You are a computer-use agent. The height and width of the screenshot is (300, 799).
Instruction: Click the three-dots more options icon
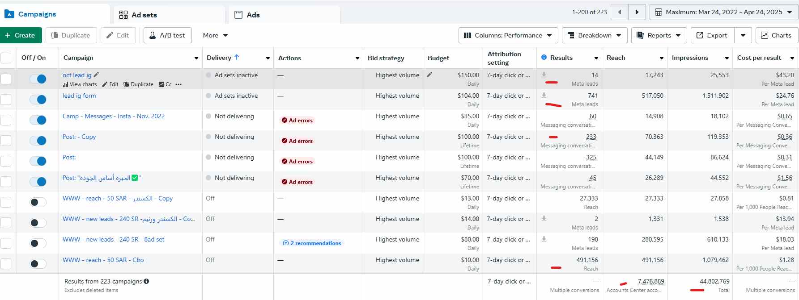click(178, 84)
